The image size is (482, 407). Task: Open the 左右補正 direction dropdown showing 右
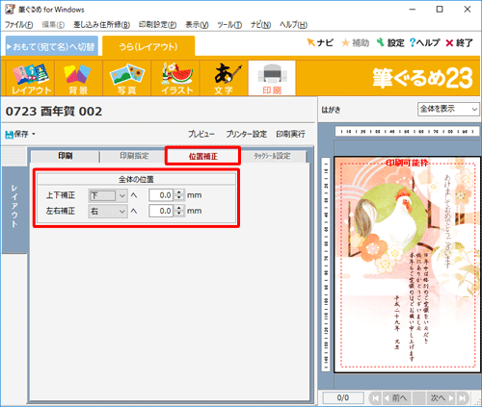tap(108, 211)
